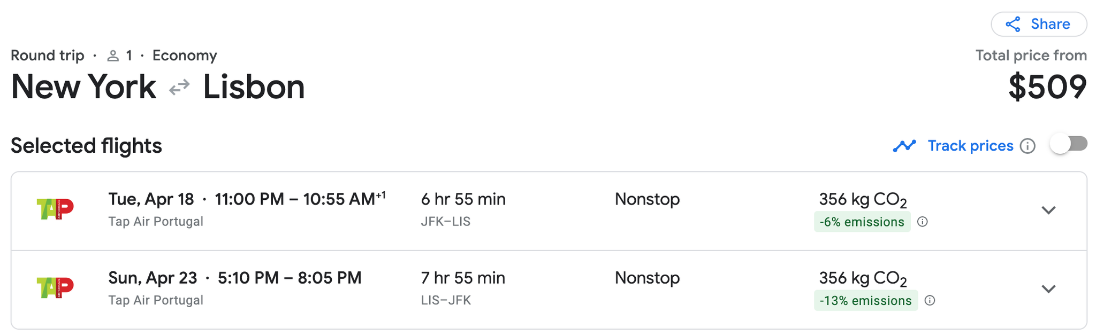
Task: Click the Round trip label
Action: point(48,56)
